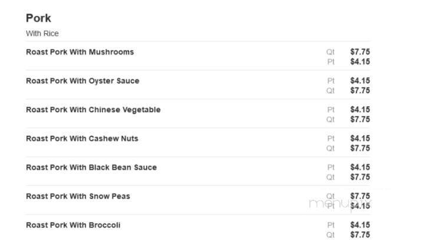Select the With Rice subtitle text

tap(42, 33)
